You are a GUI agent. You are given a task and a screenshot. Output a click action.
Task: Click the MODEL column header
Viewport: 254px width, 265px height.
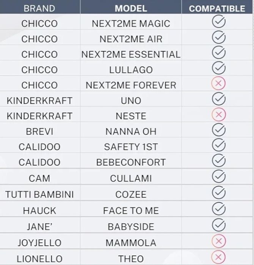(x=131, y=8)
